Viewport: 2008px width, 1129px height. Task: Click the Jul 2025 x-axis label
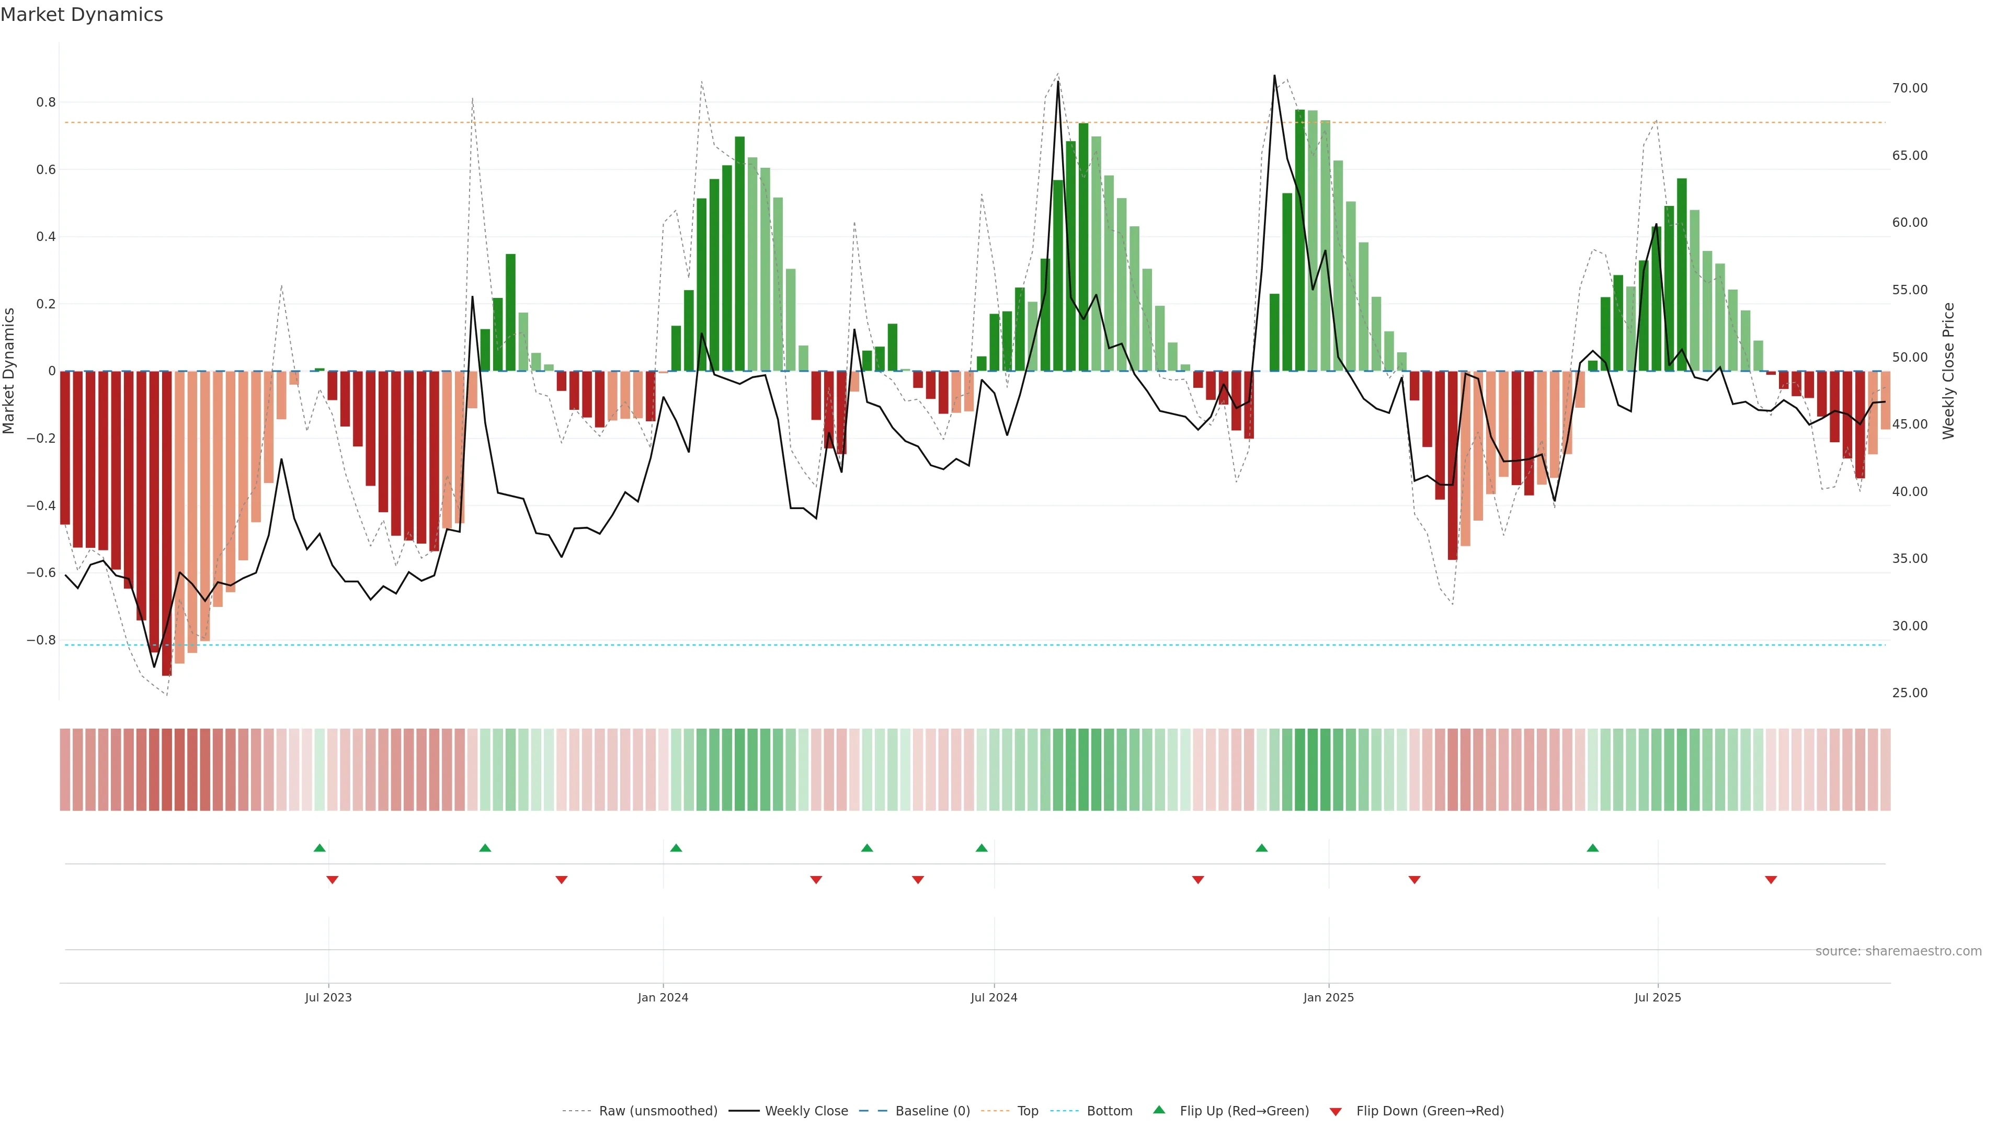click(1657, 997)
